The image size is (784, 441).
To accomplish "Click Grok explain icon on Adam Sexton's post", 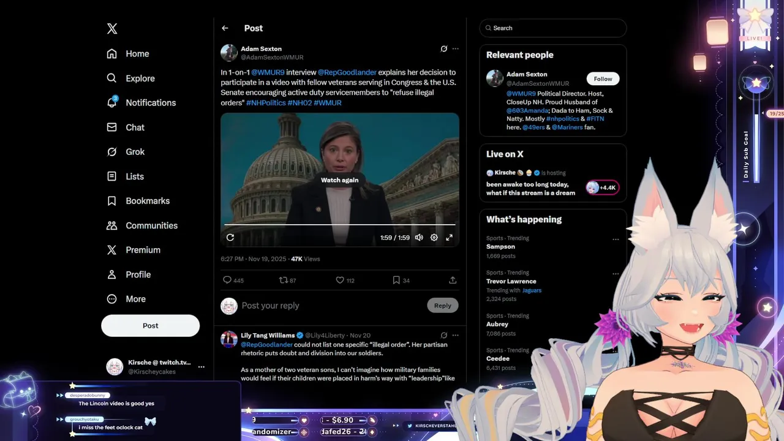I will [x=444, y=49].
